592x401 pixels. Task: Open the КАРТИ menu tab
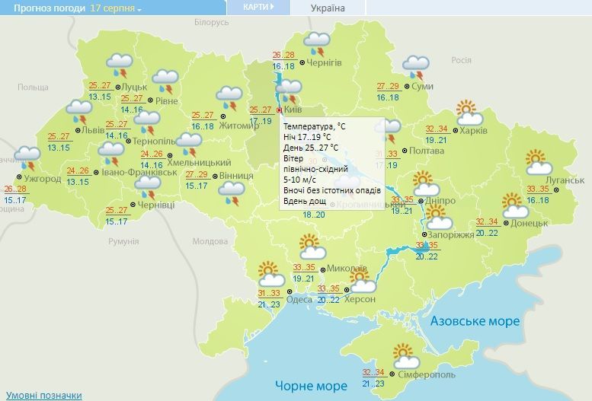coord(258,7)
